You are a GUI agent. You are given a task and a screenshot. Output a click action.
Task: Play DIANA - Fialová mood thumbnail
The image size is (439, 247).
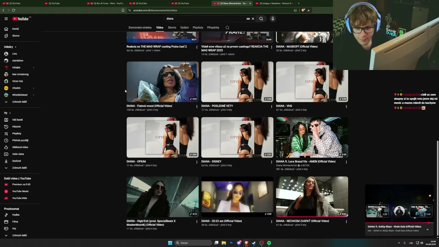(163, 82)
